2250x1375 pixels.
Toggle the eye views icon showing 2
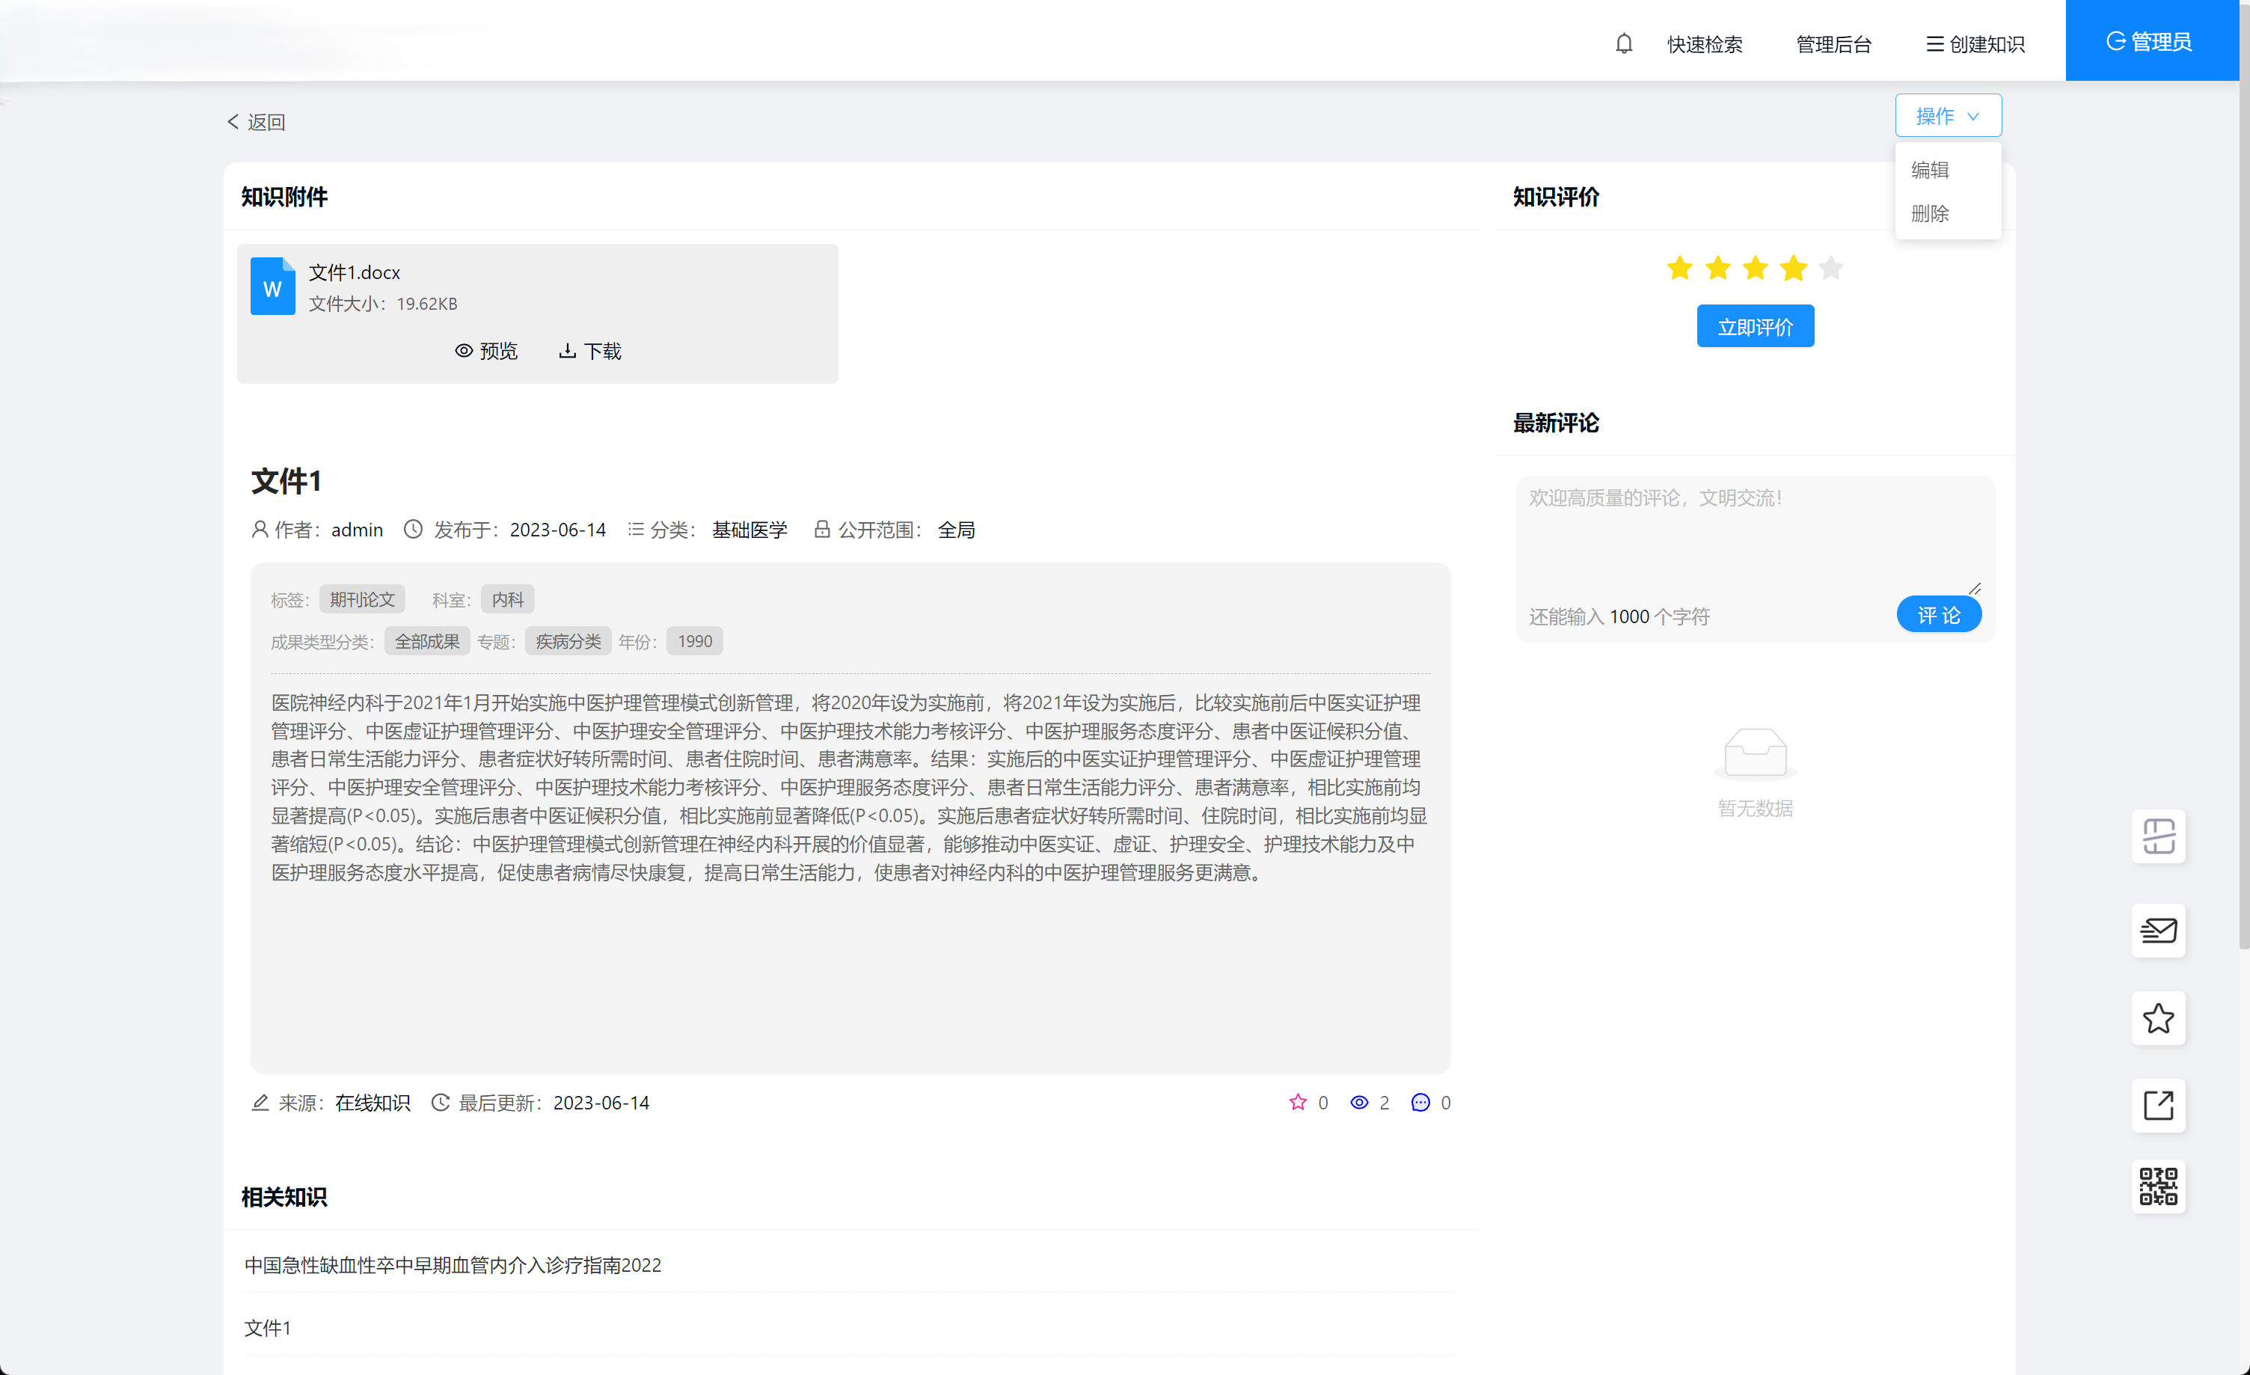pos(1359,1102)
